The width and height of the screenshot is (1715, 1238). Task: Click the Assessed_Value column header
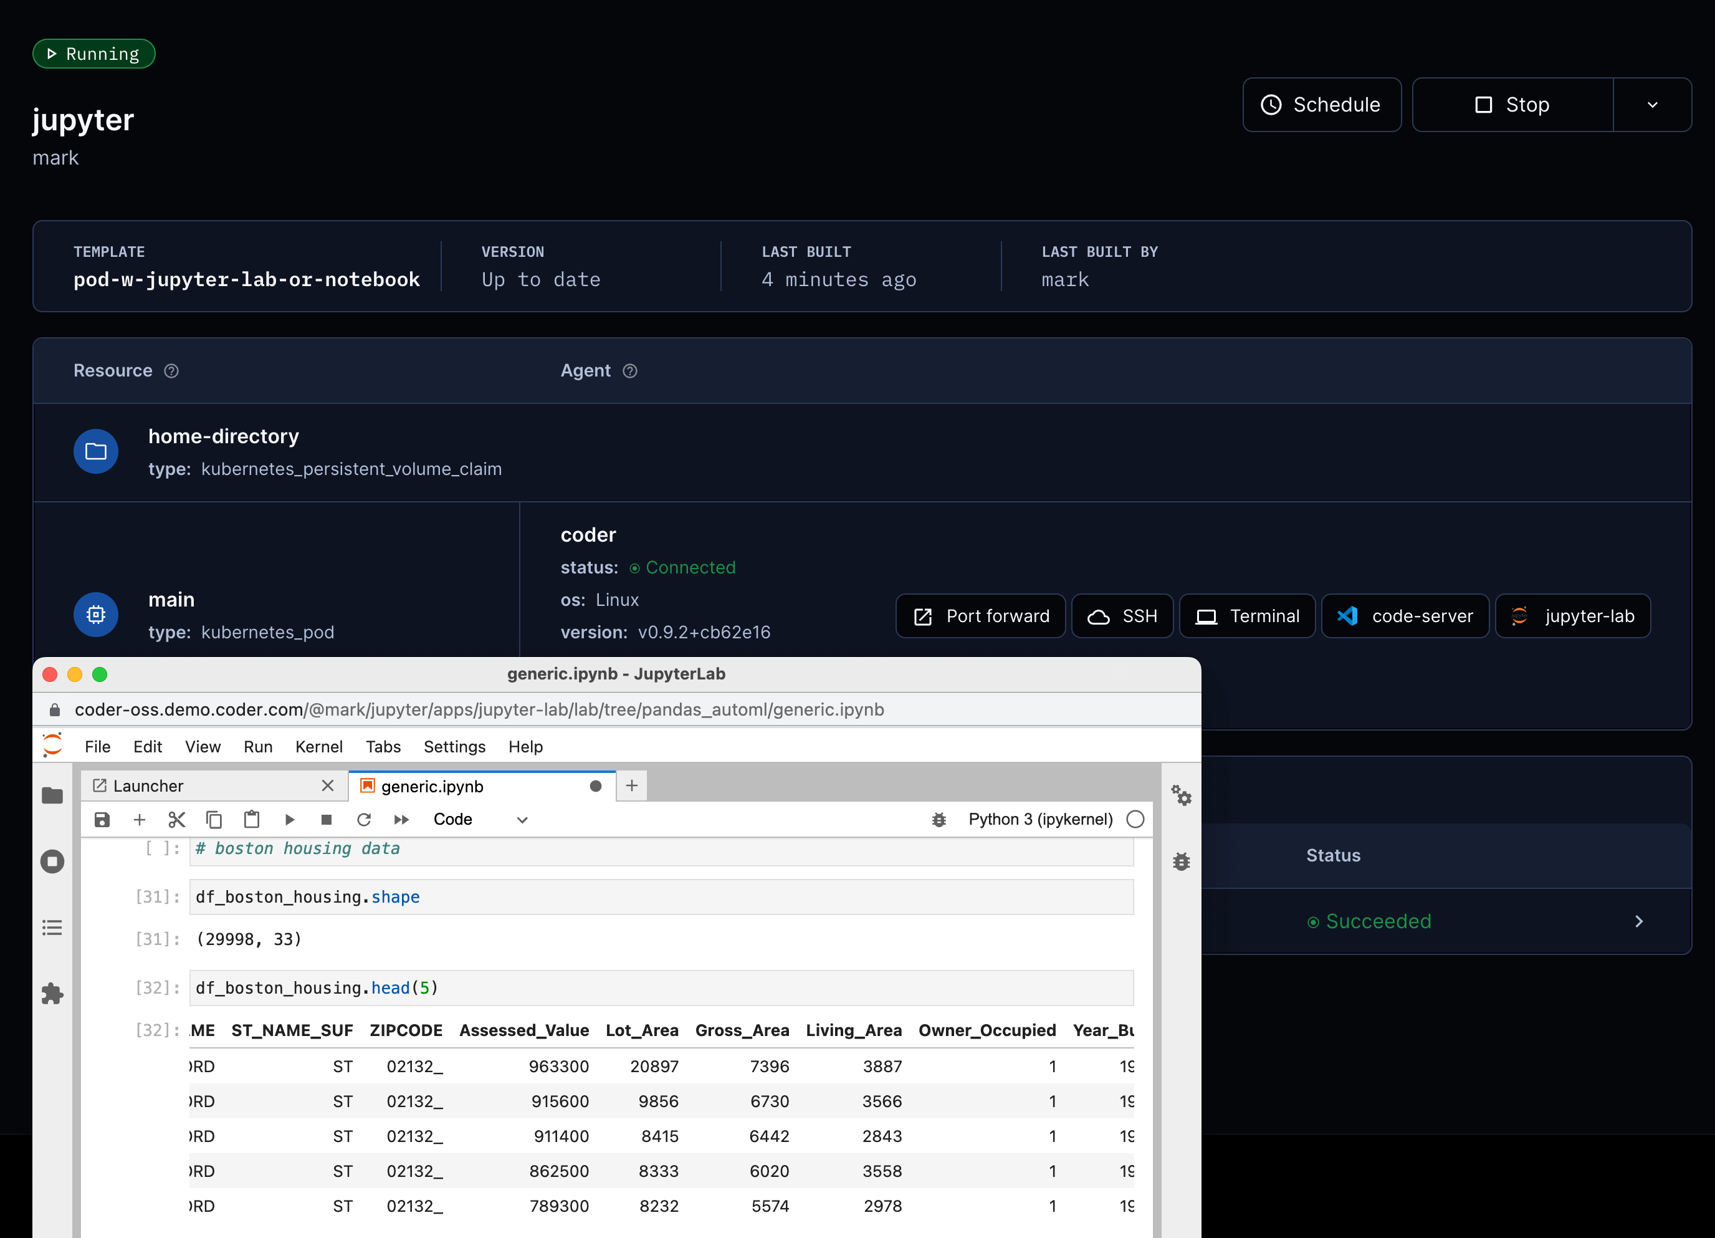pos(524,1031)
